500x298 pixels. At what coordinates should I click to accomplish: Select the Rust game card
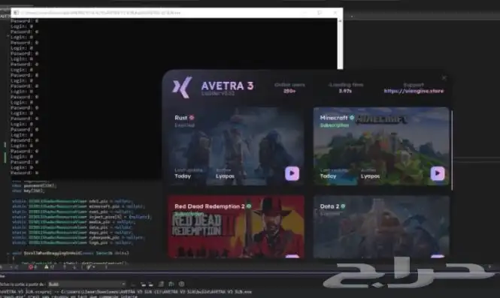tap(236, 146)
